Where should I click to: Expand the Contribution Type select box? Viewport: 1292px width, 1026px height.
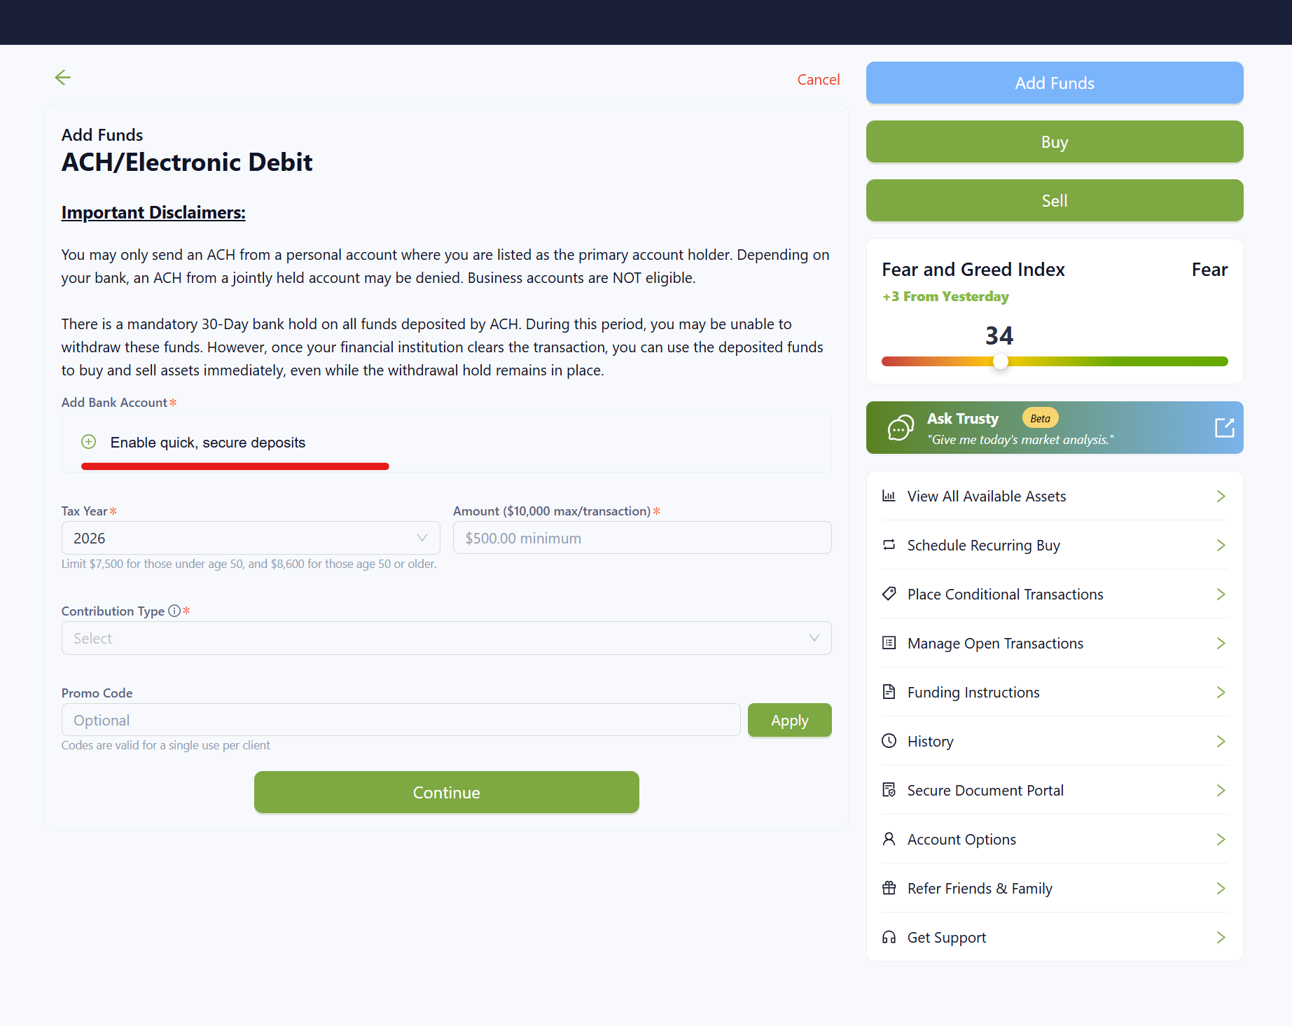446,638
